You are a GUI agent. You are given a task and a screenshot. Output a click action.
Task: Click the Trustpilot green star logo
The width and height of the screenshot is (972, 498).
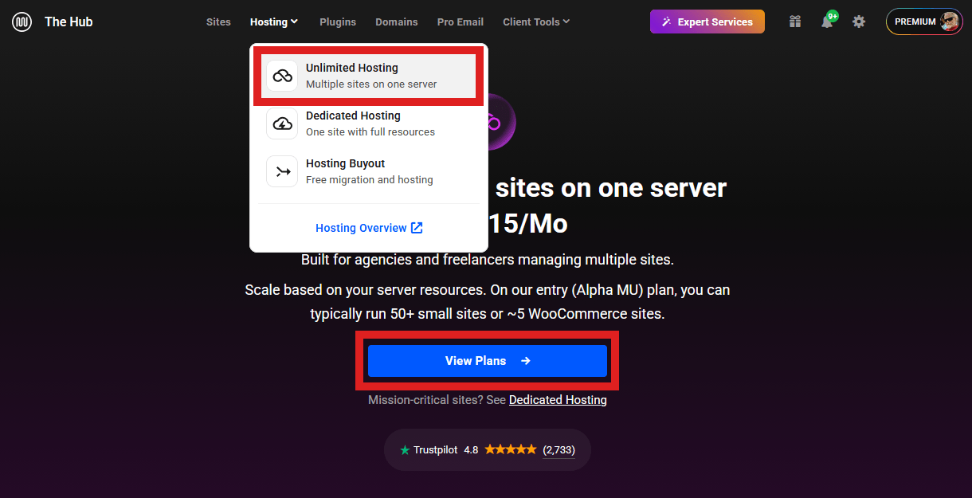(x=405, y=450)
